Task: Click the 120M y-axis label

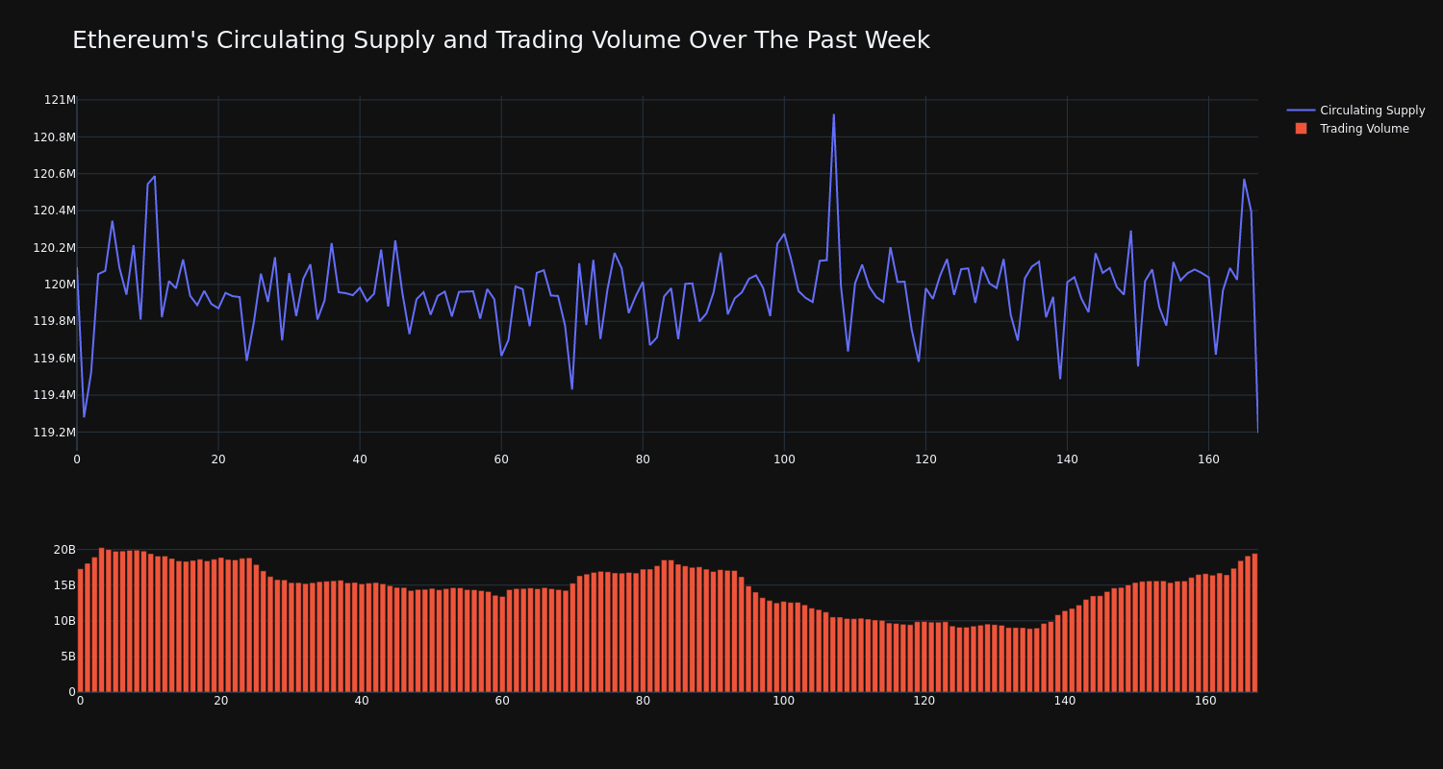Action: click(x=60, y=285)
